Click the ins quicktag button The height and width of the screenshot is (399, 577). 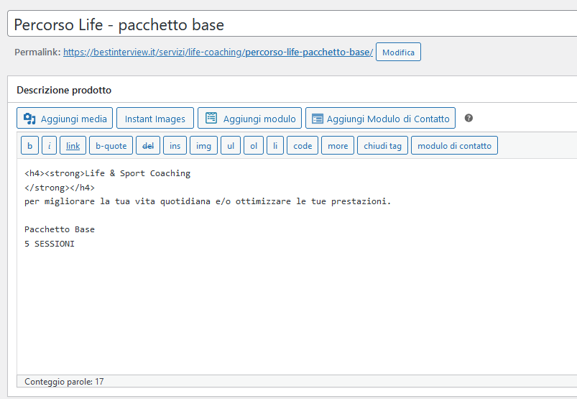click(x=175, y=146)
